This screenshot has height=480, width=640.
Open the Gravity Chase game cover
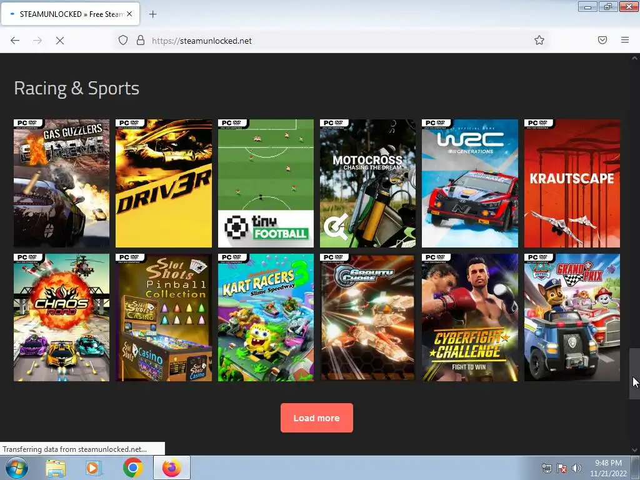coord(367,317)
